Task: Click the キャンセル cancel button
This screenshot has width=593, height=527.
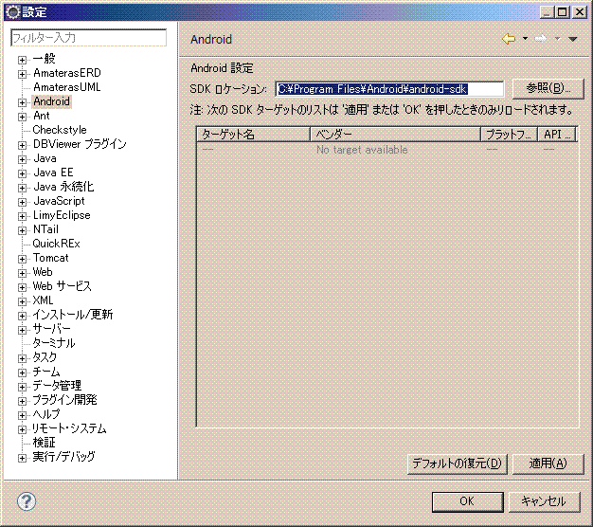Action: click(x=544, y=501)
